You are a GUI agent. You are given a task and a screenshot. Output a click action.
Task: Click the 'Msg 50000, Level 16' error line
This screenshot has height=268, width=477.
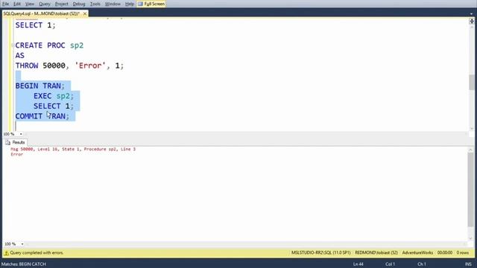coord(73,149)
